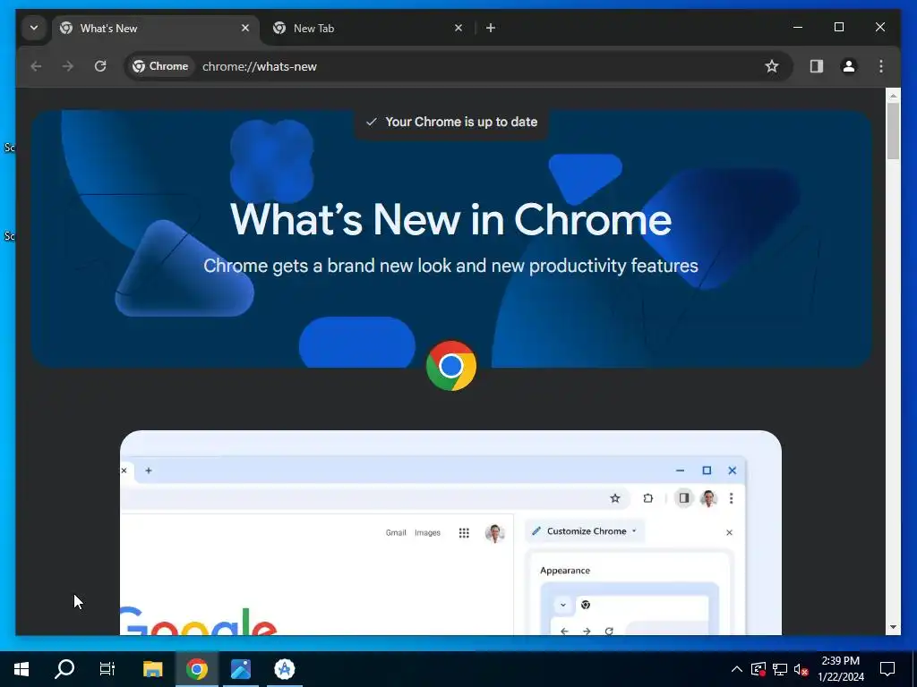
Task: Click the muted volume tray icon
Action: pos(801,669)
